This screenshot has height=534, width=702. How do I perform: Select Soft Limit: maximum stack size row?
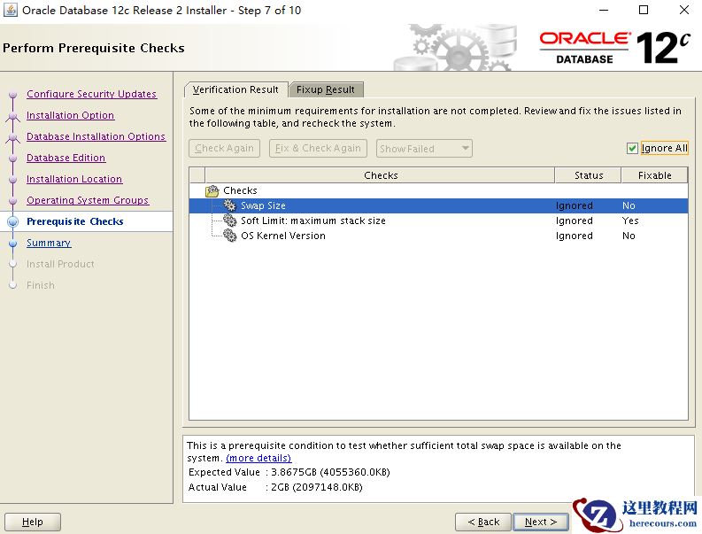click(x=438, y=221)
